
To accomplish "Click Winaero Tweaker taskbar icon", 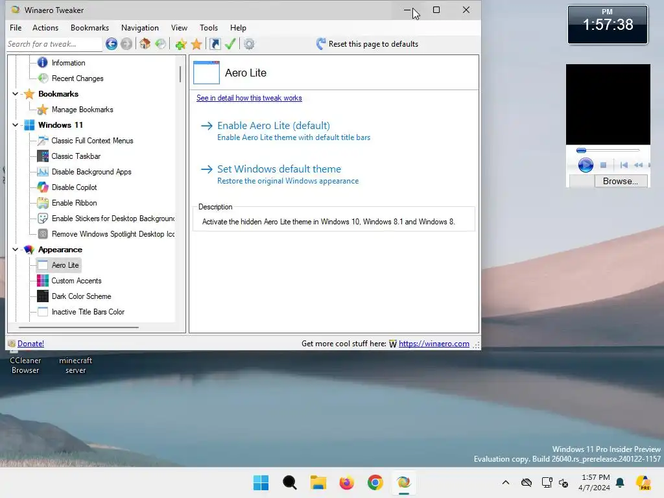I will [x=403, y=482].
